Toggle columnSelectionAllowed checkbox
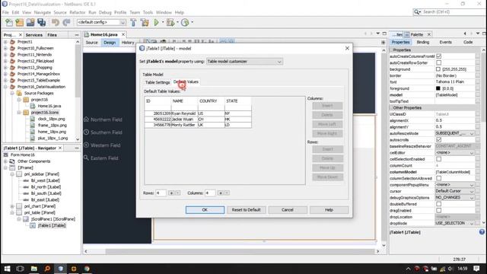 click(x=438, y=178)
